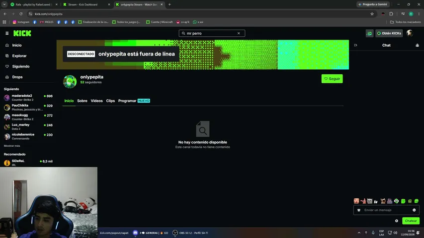The height and width of the screenshot is (238, 424).
Task: Click the green KICK logo
Action: (x=22, y=33)
